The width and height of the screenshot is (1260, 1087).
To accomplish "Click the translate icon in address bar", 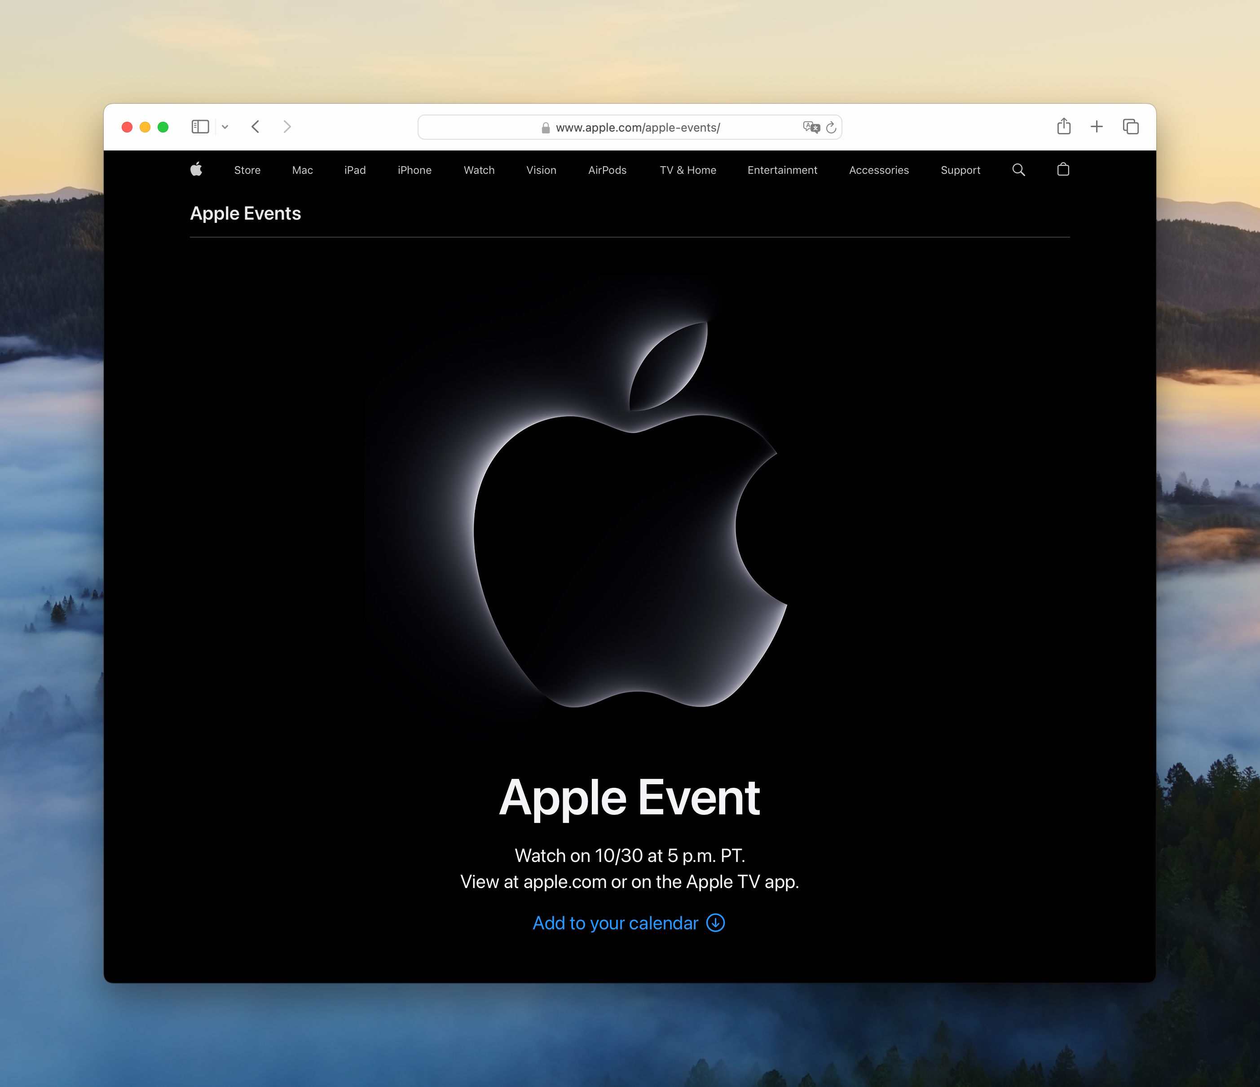I will pyautogui.click(x=811, y=127).
